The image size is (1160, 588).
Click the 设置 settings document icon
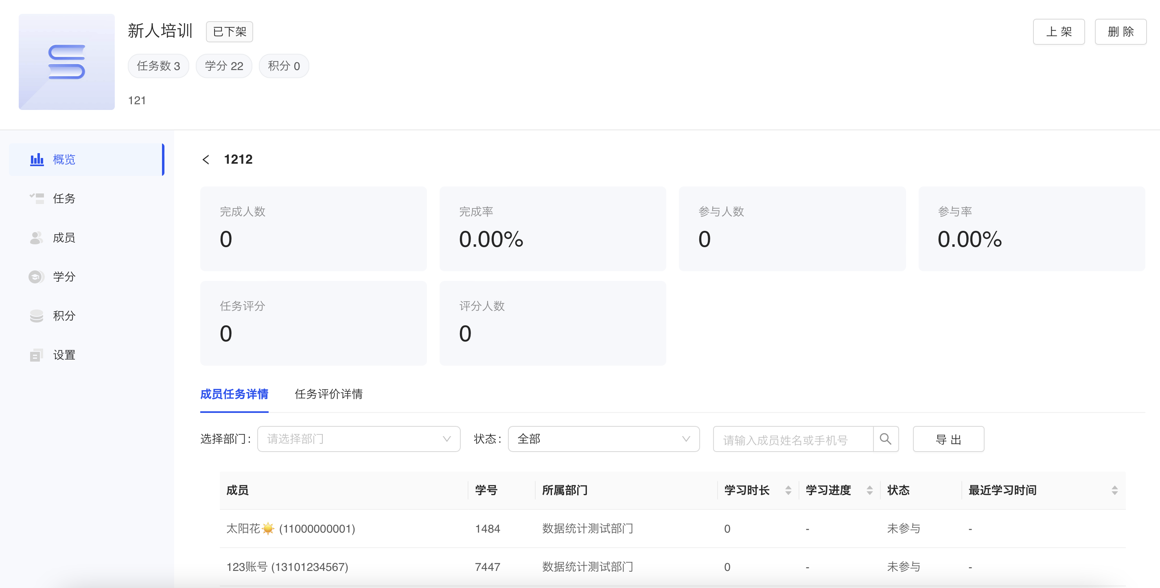pos(37,355)
